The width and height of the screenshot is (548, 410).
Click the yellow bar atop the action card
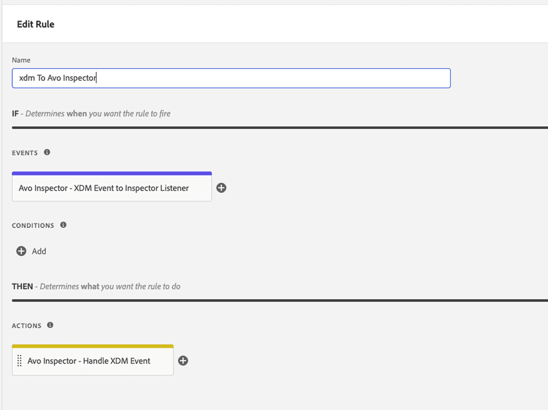point(93,346)
